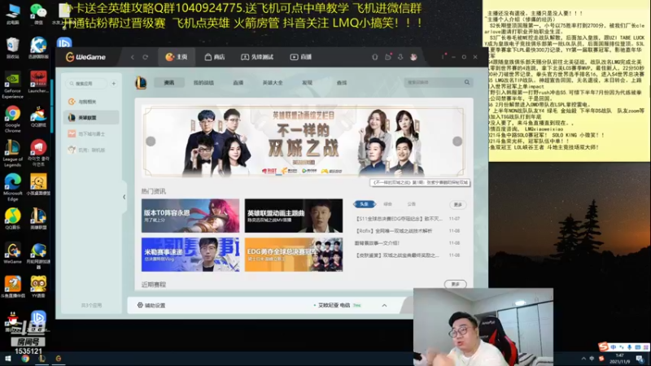Open the QQ音乐 desktop icon
651x366 pixels.
(x=12, y=219)
